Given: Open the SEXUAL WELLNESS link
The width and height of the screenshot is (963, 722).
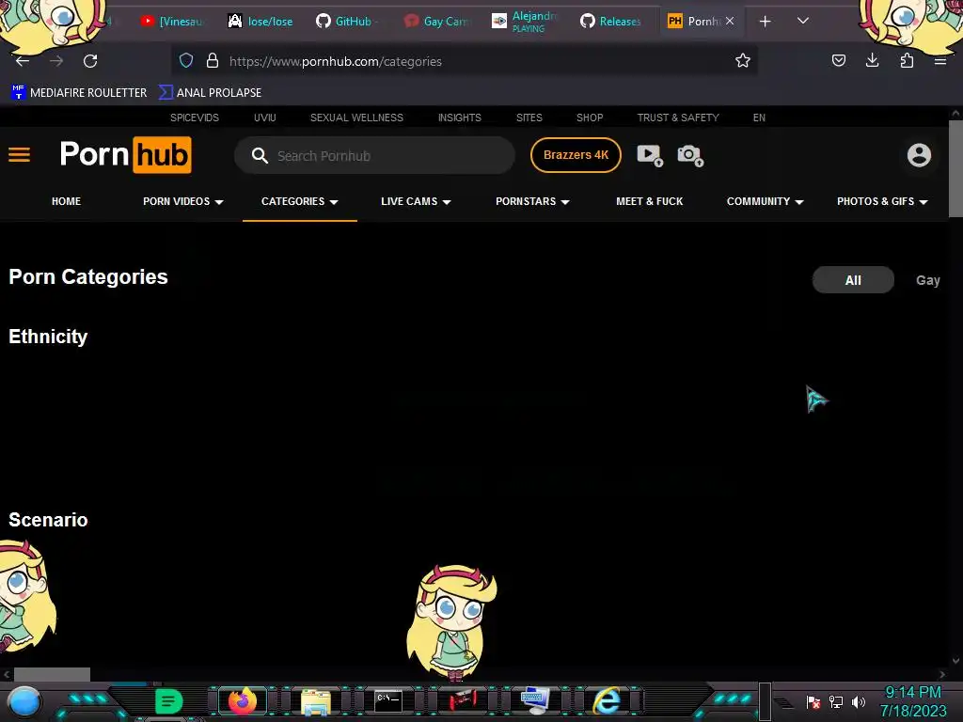Looking at the screenshot, I should point(356,118).
